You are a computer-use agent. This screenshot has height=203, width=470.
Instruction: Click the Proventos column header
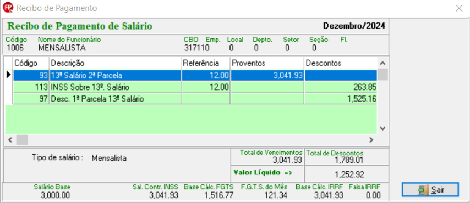267,63
